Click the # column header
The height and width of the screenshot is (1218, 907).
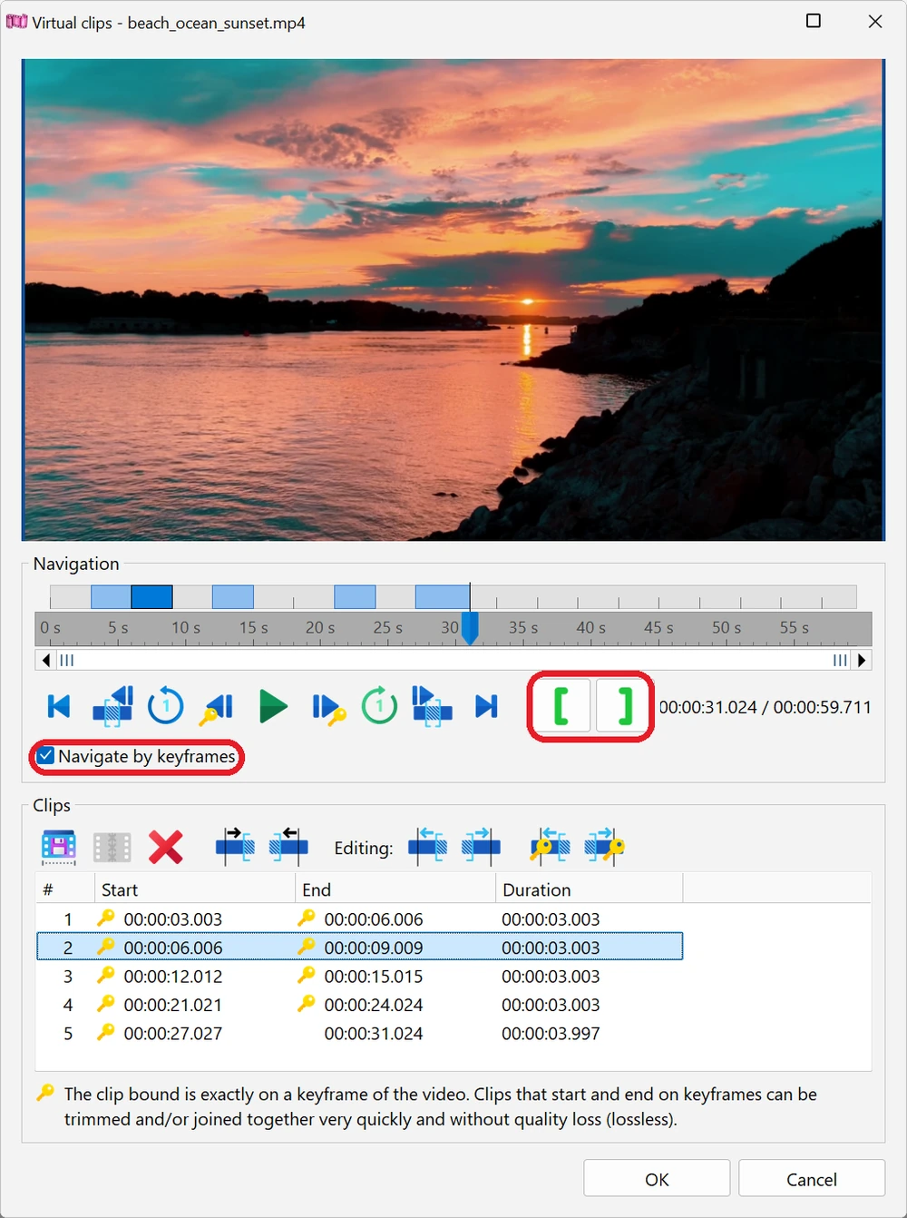pyautogui.click(x=65, y=889)
